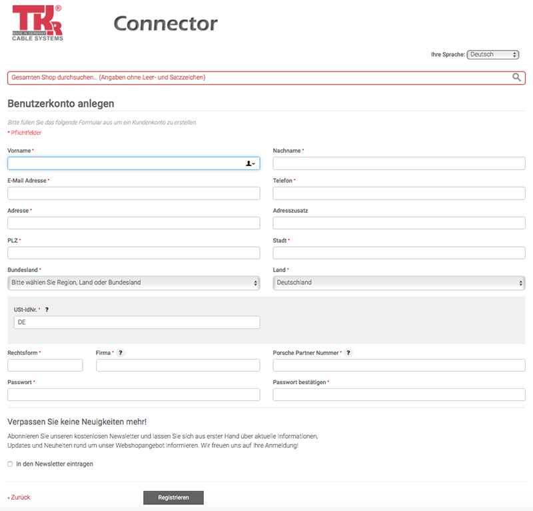Select the Nachname text box

click(398, 163)
